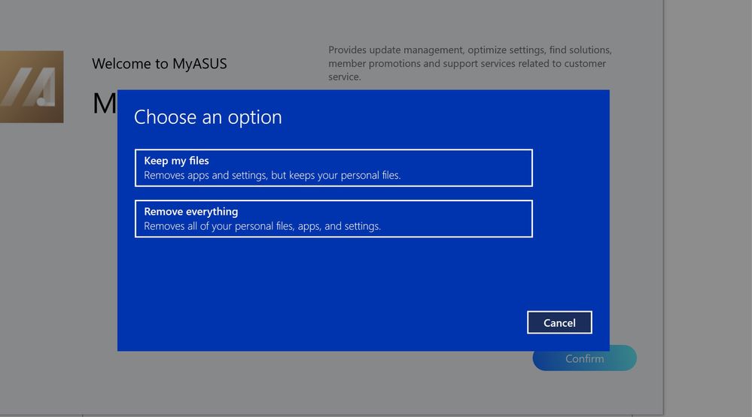The height and width of the screenshot is (417, 752).
Task: Click the bold Remove everything title
Action: pos(190,212)
